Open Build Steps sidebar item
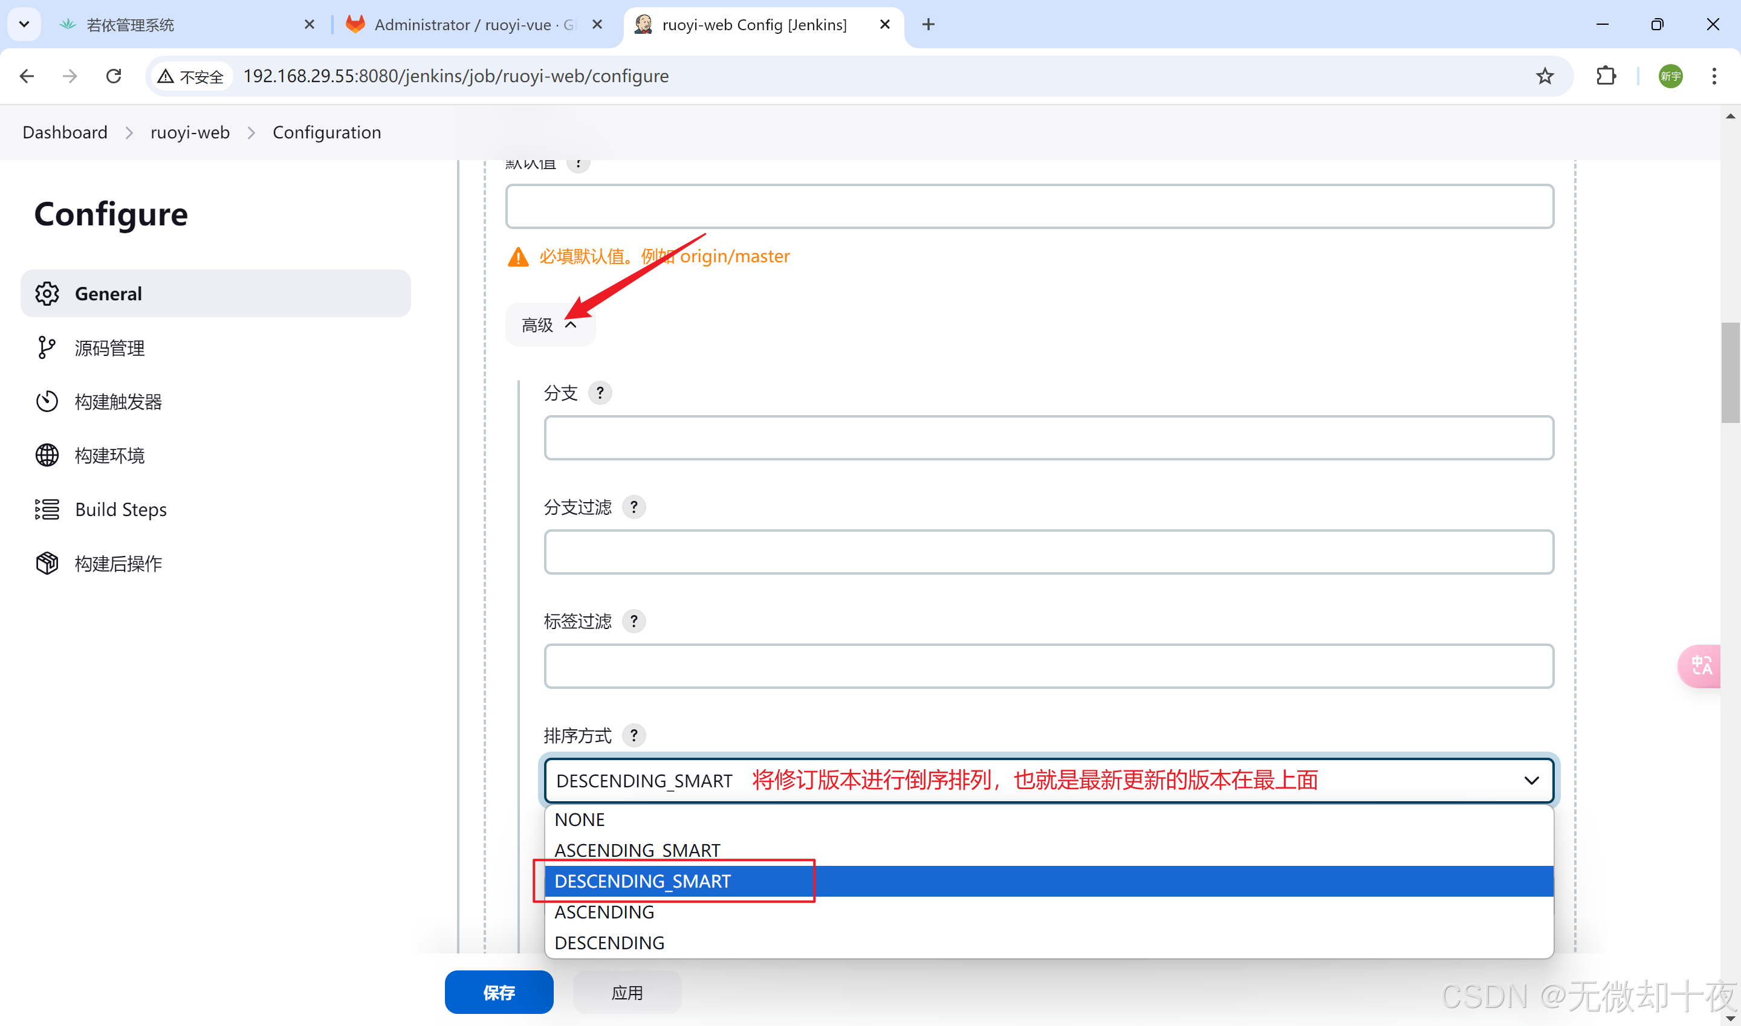 click(120, 509)
